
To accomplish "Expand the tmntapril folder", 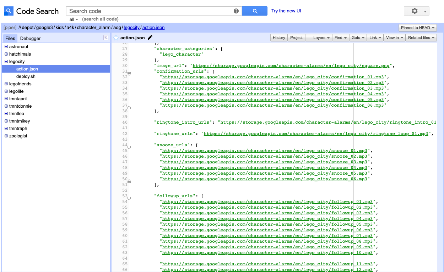I will [6, 99].
